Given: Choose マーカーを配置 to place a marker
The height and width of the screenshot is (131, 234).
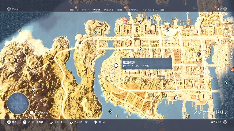Looking at the screenshot, I should click(33, 122).
